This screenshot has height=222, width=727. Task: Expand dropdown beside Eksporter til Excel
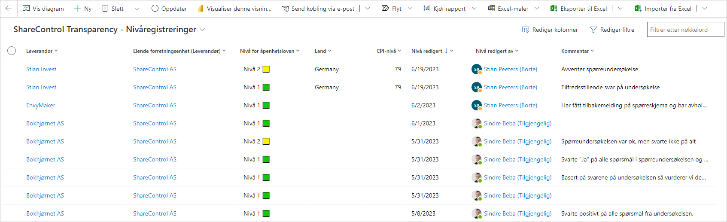(x=620, y=9)
